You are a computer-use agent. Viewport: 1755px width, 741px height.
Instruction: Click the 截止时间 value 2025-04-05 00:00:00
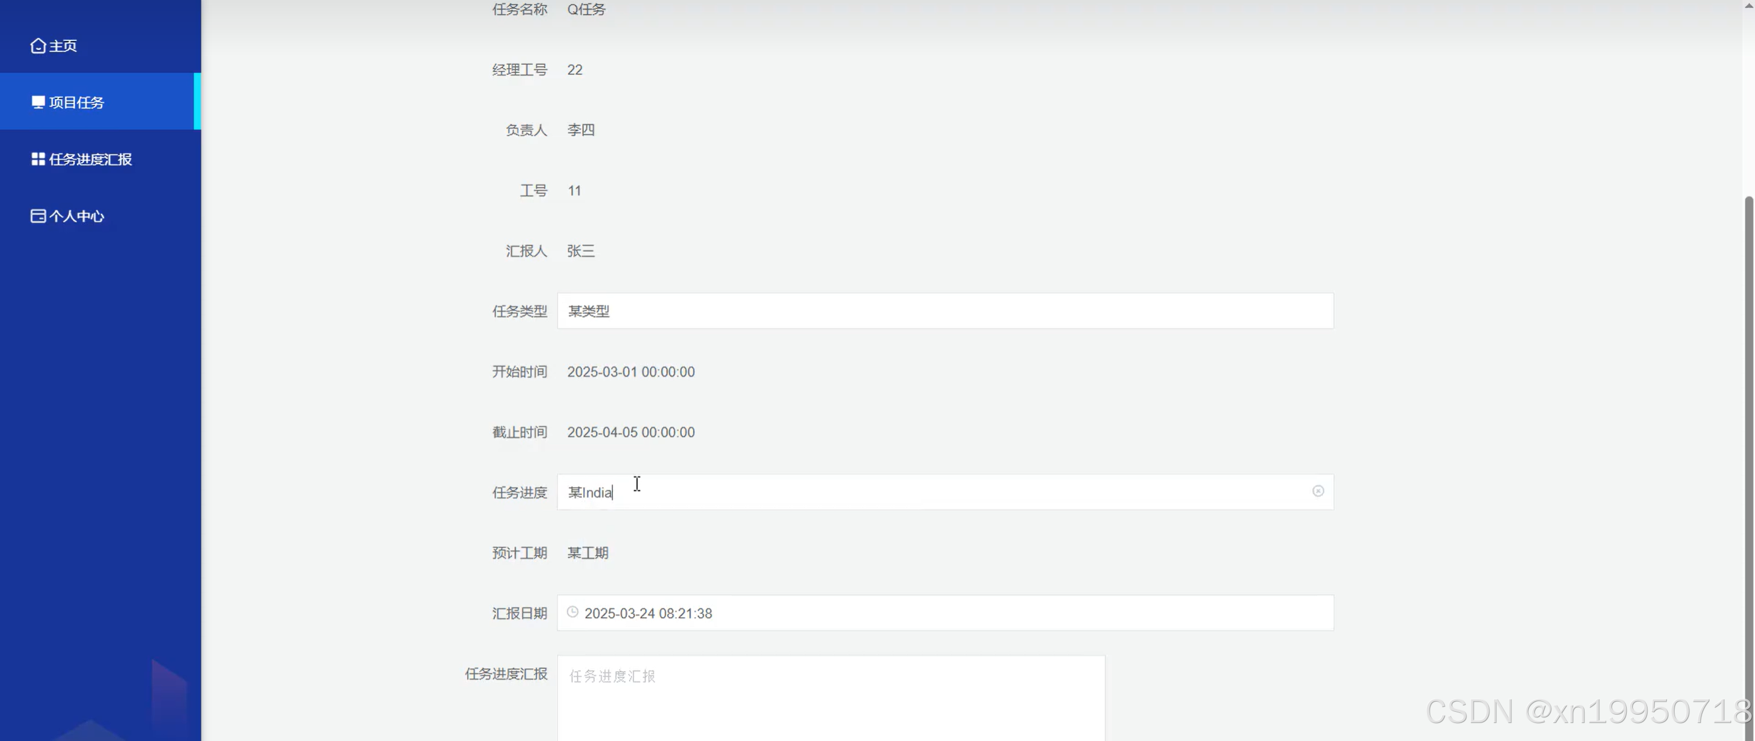631,432
